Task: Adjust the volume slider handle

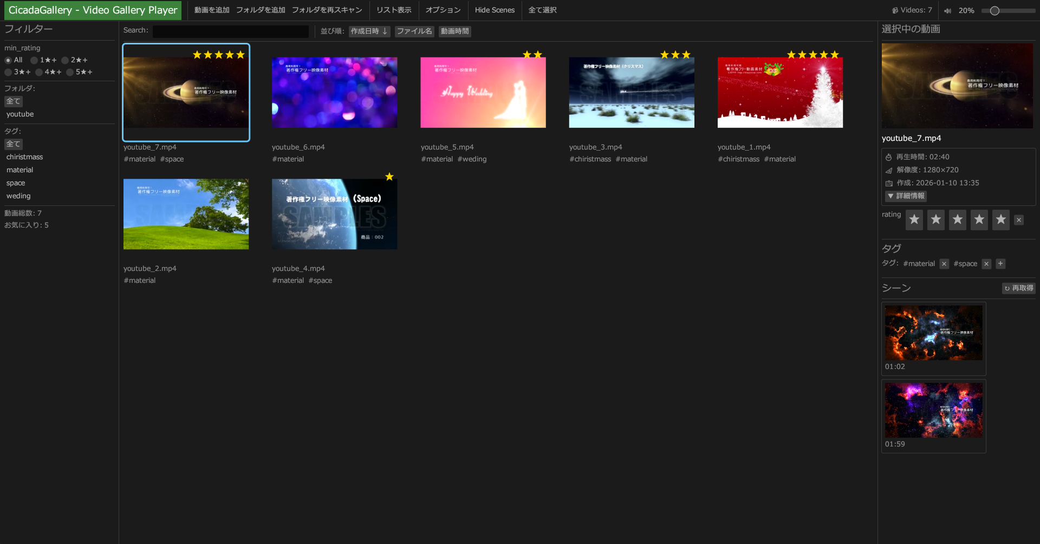Action: [x=994, y=11]
